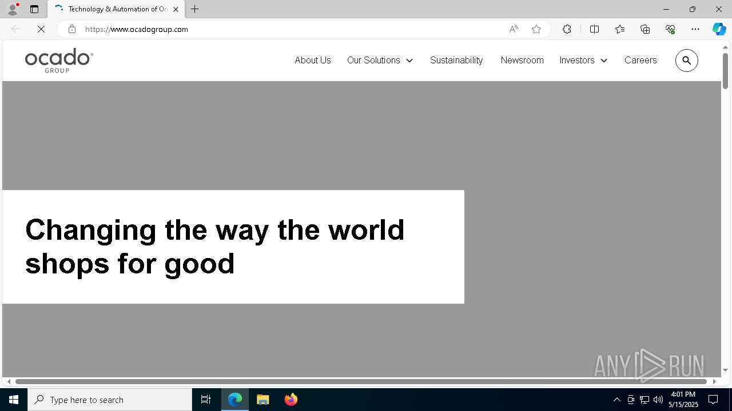Show hidden system tray icons
The image size is (732, 411).
(616, 400)
